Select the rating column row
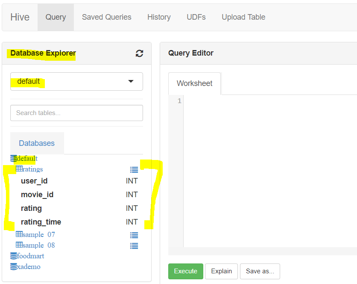The image size is (357, 284). [79, 208]
